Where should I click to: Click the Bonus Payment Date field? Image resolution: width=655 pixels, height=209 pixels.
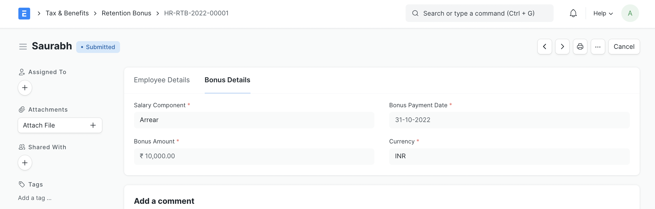pyautogui.click(x=509, y=120)
